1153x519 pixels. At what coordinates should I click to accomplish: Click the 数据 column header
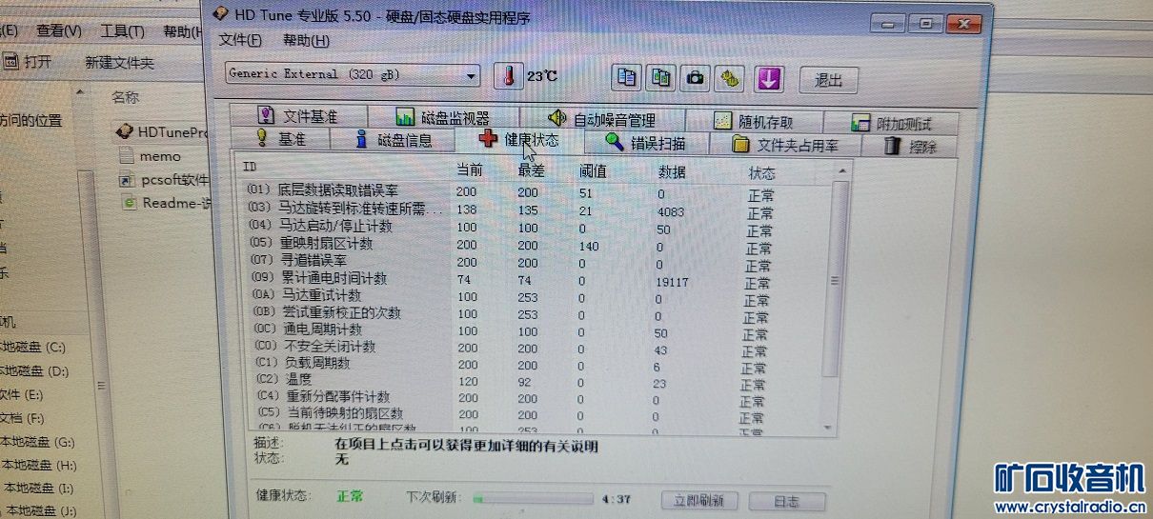672,173
